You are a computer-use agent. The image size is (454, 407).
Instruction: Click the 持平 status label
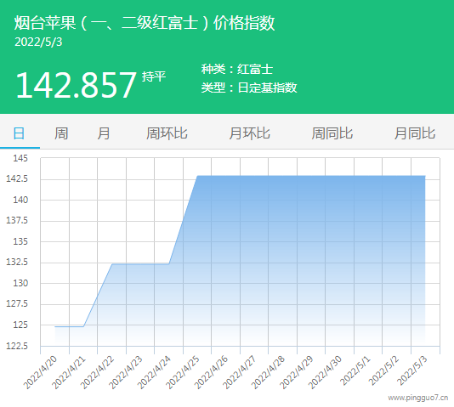[154, 76]
